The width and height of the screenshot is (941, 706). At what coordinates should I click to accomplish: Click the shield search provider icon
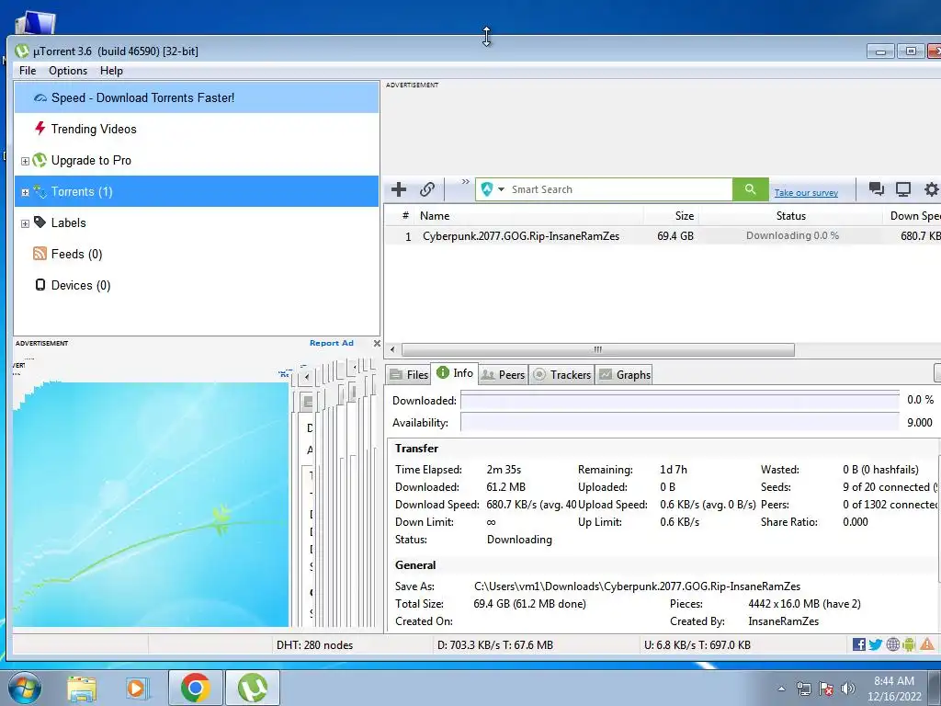487,189
